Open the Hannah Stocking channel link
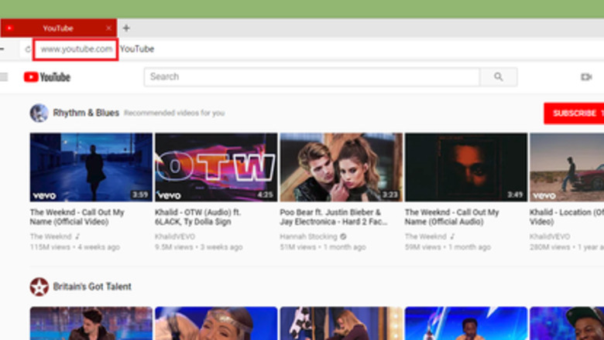Screen dimensions: 604x340 tap(308, 236)
